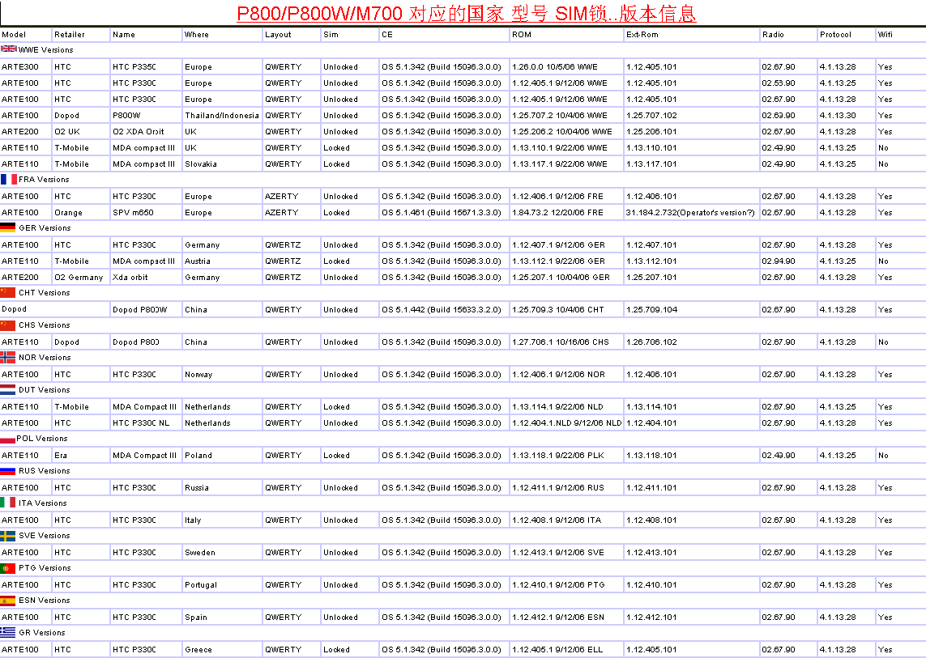Select the Era retailer cell

coord(81,455)
